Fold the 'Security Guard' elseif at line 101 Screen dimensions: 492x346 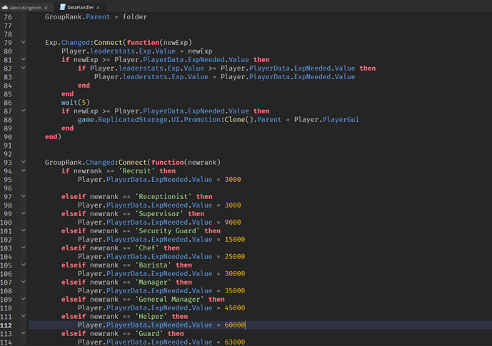23,231
